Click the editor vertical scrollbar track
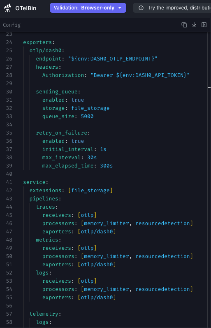 (x=209, y=180)
